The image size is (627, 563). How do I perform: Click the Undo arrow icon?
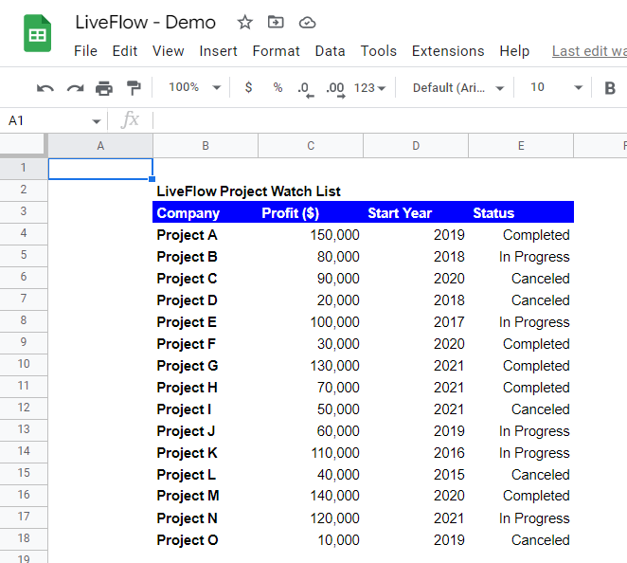click(45, 88)
